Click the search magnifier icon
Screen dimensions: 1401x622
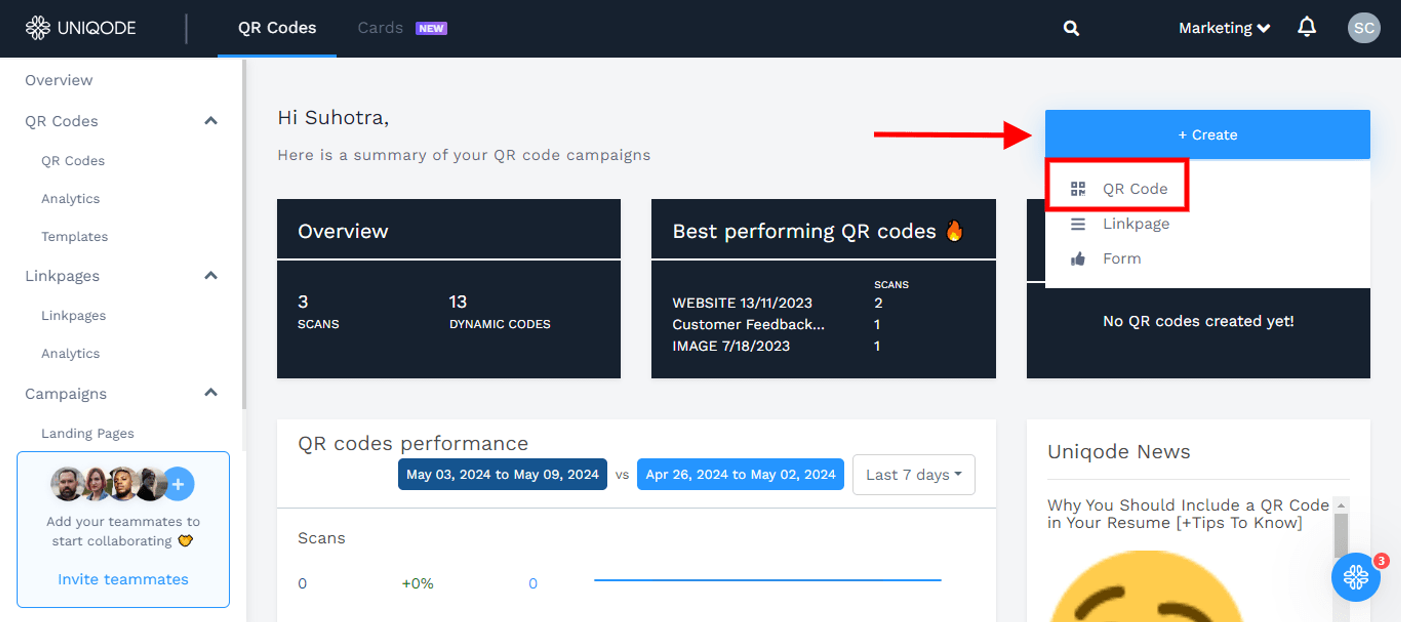[x=1071, y=28]
